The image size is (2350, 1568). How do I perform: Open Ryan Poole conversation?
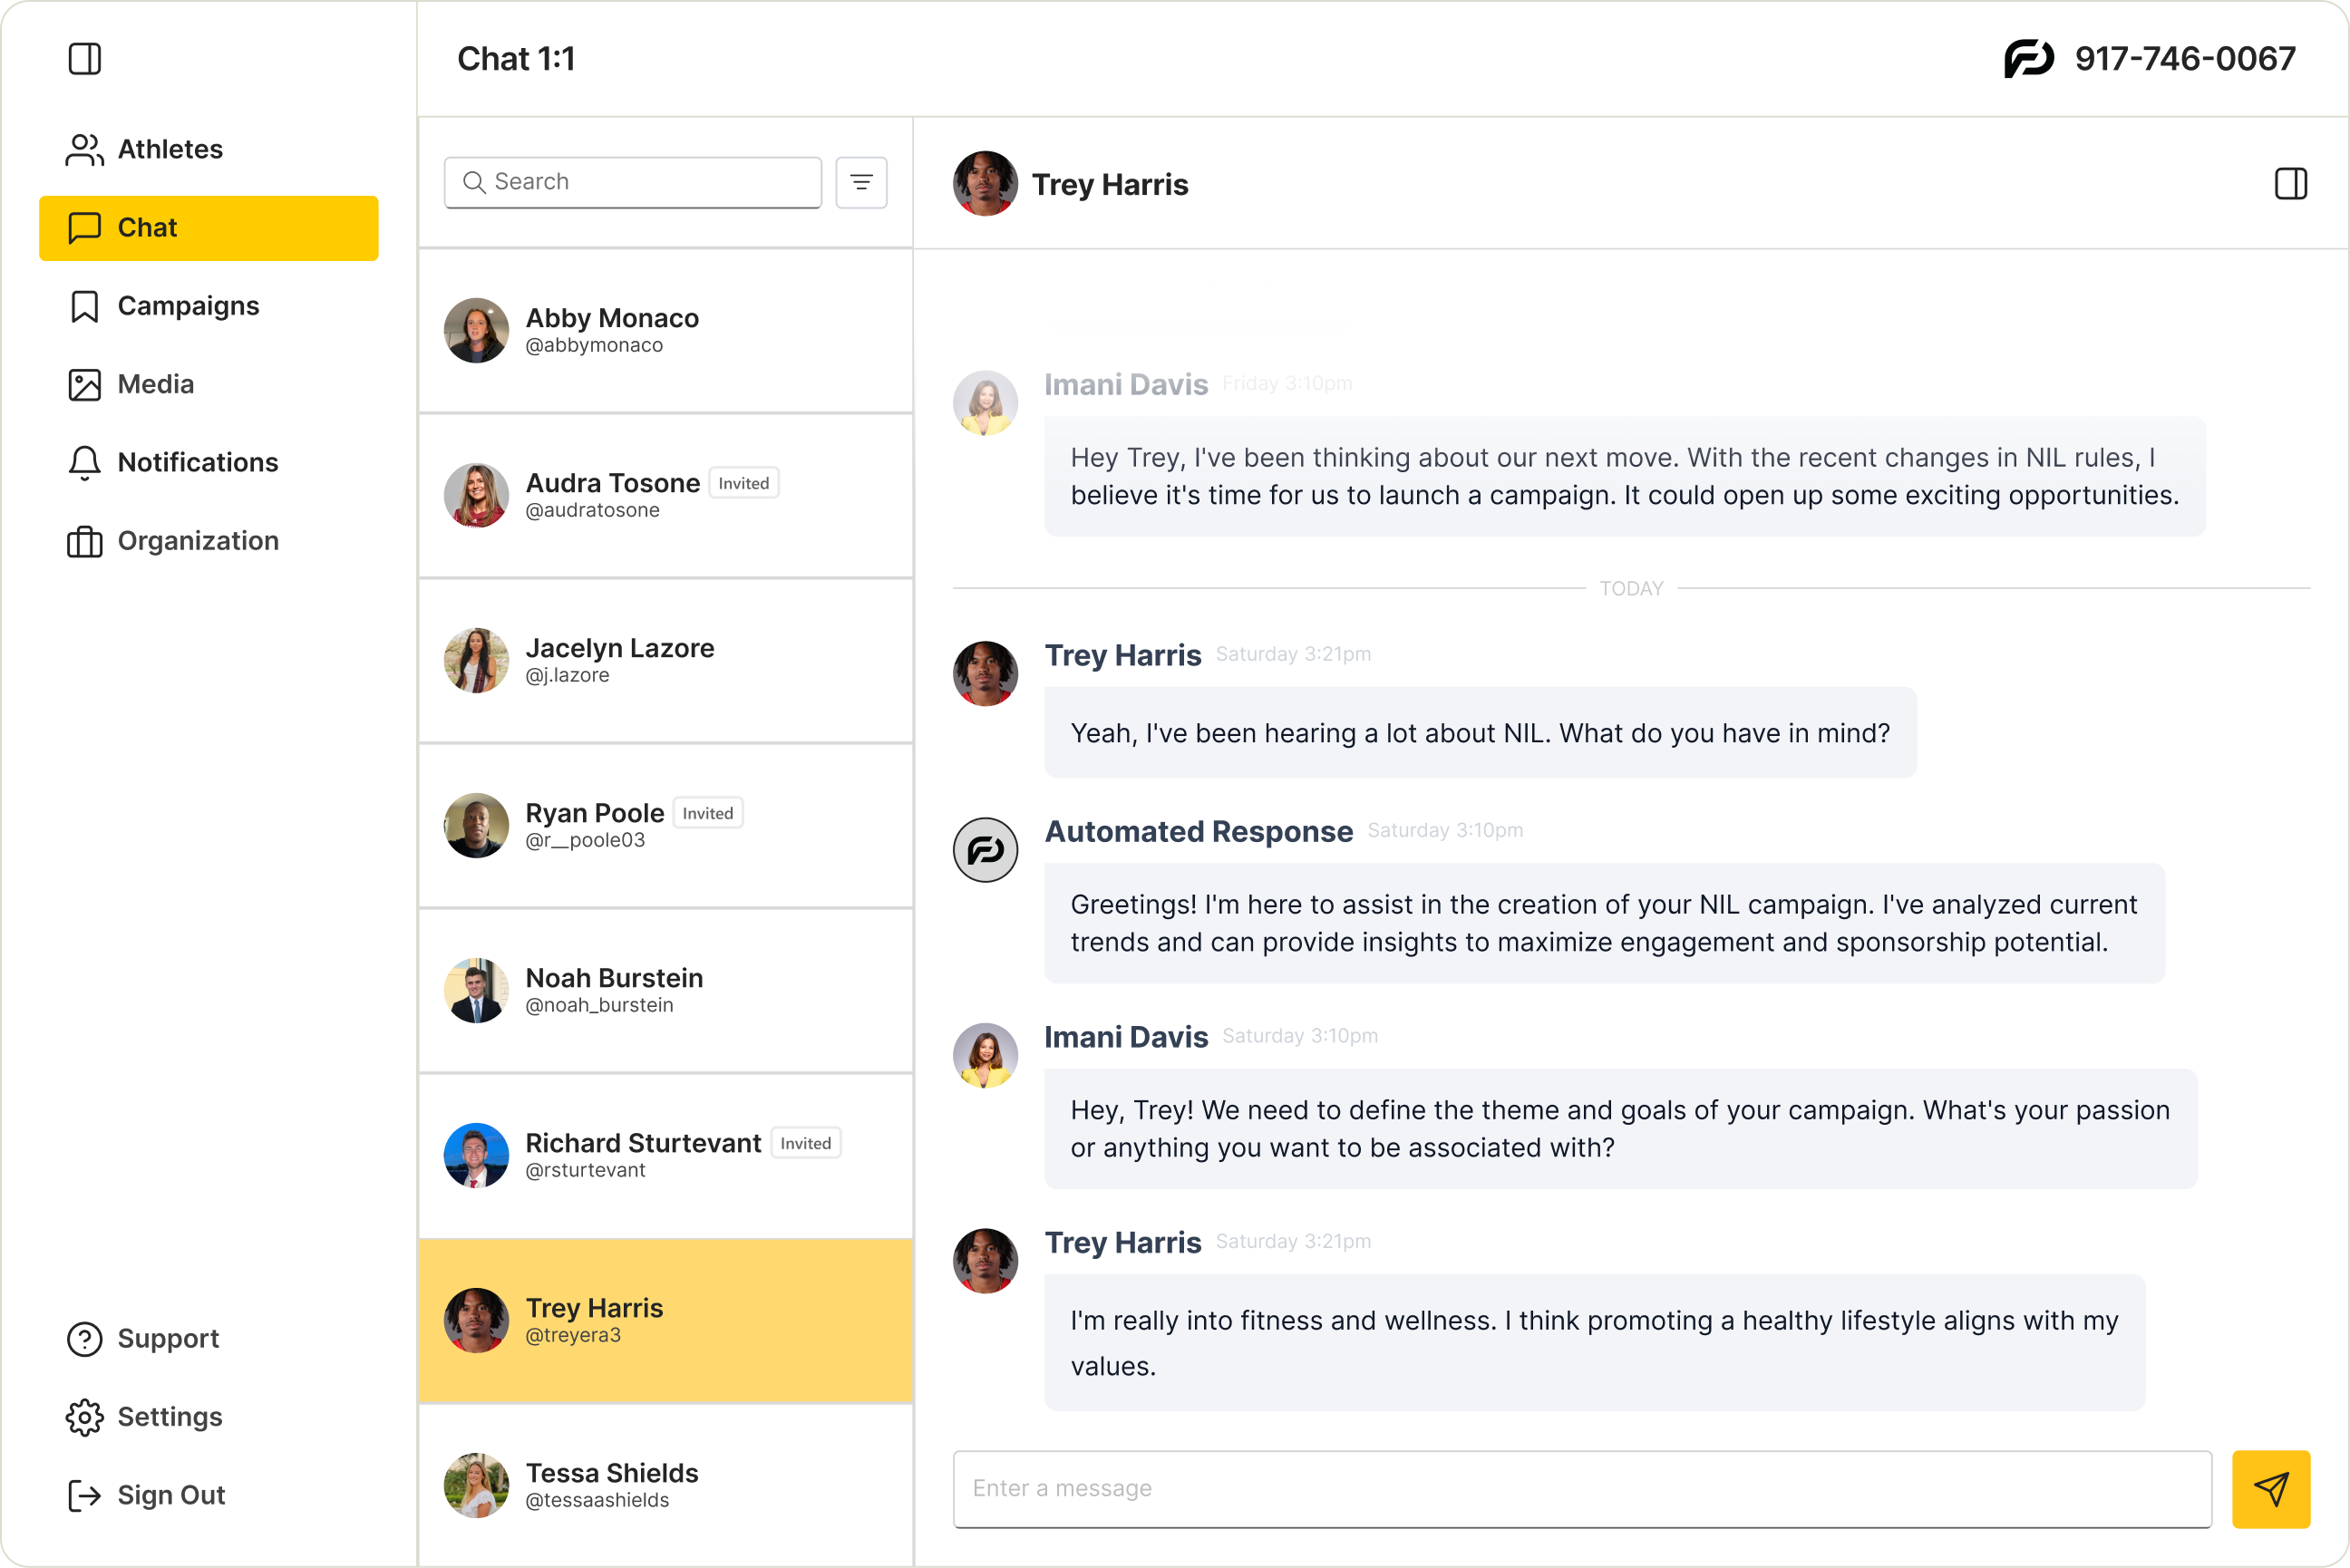point(666,825)
